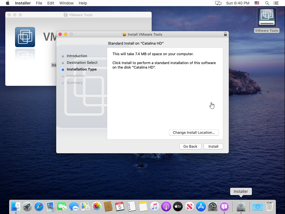The width and height of the screenshot is (285, 214).
Task: Launch Safari from the Dock
Action: [x=39, y=206]
